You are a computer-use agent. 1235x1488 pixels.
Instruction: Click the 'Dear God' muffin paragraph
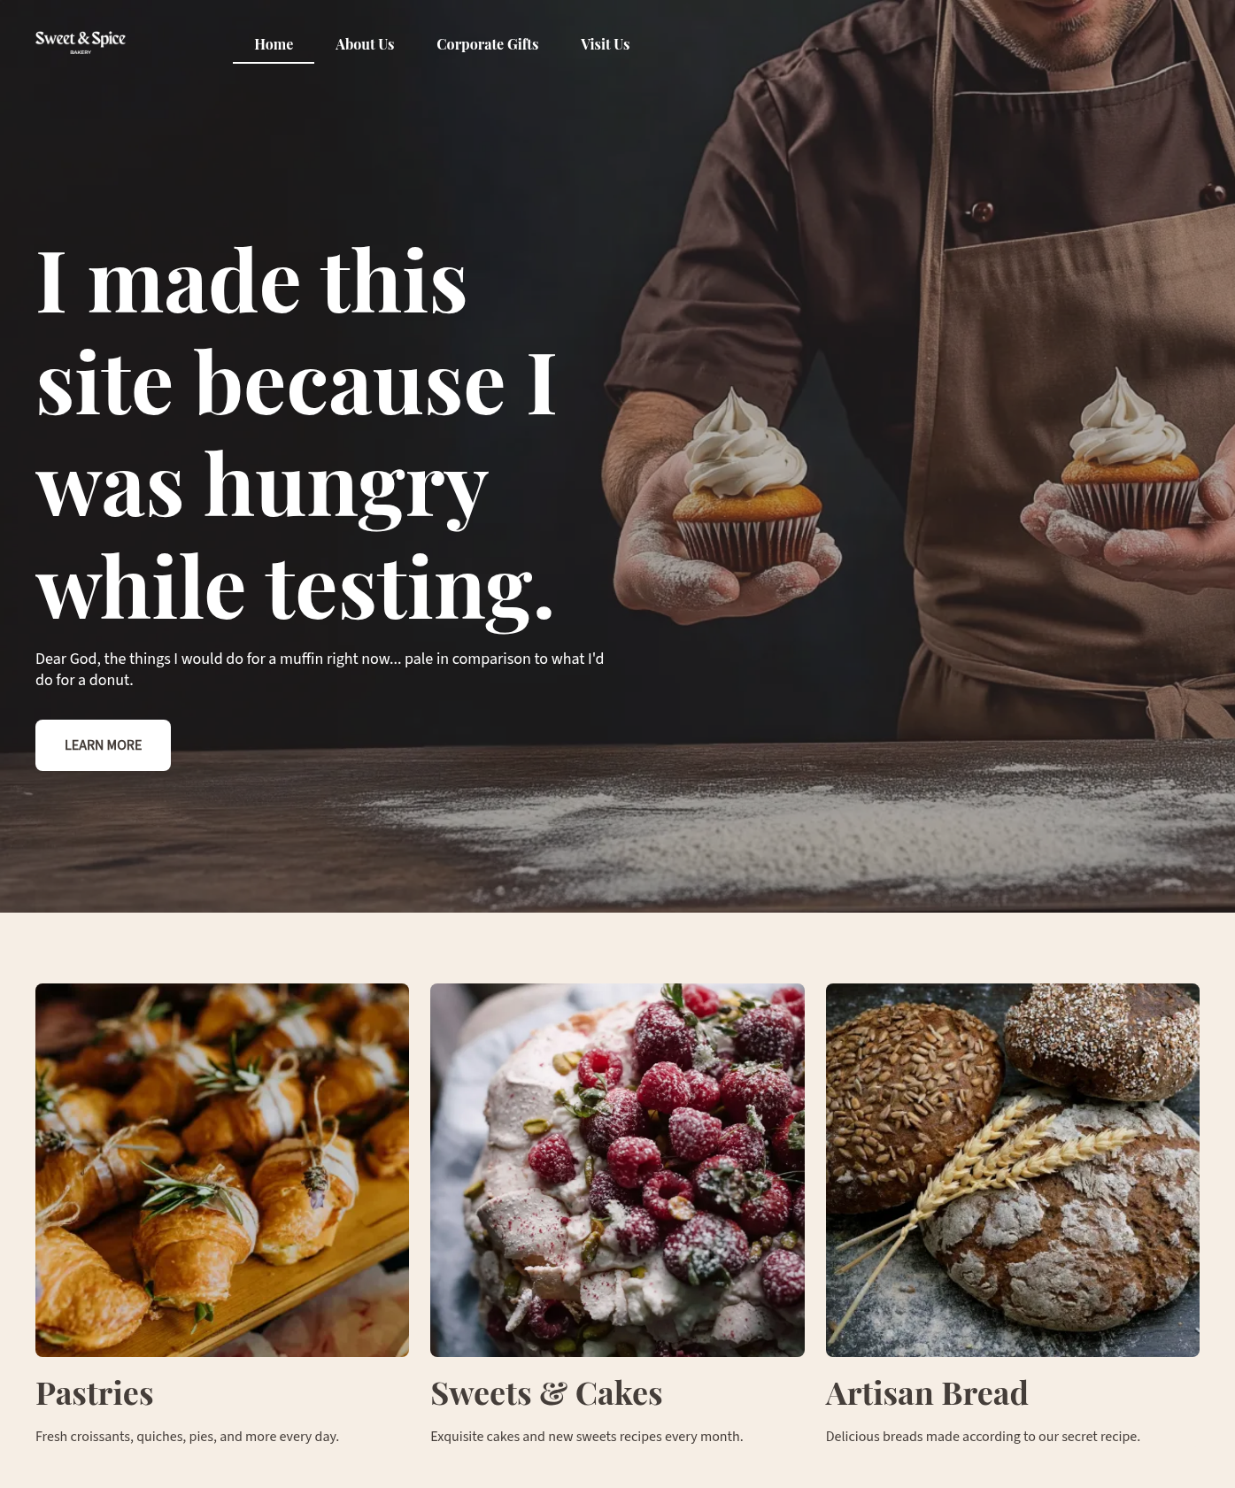point(320,669)
